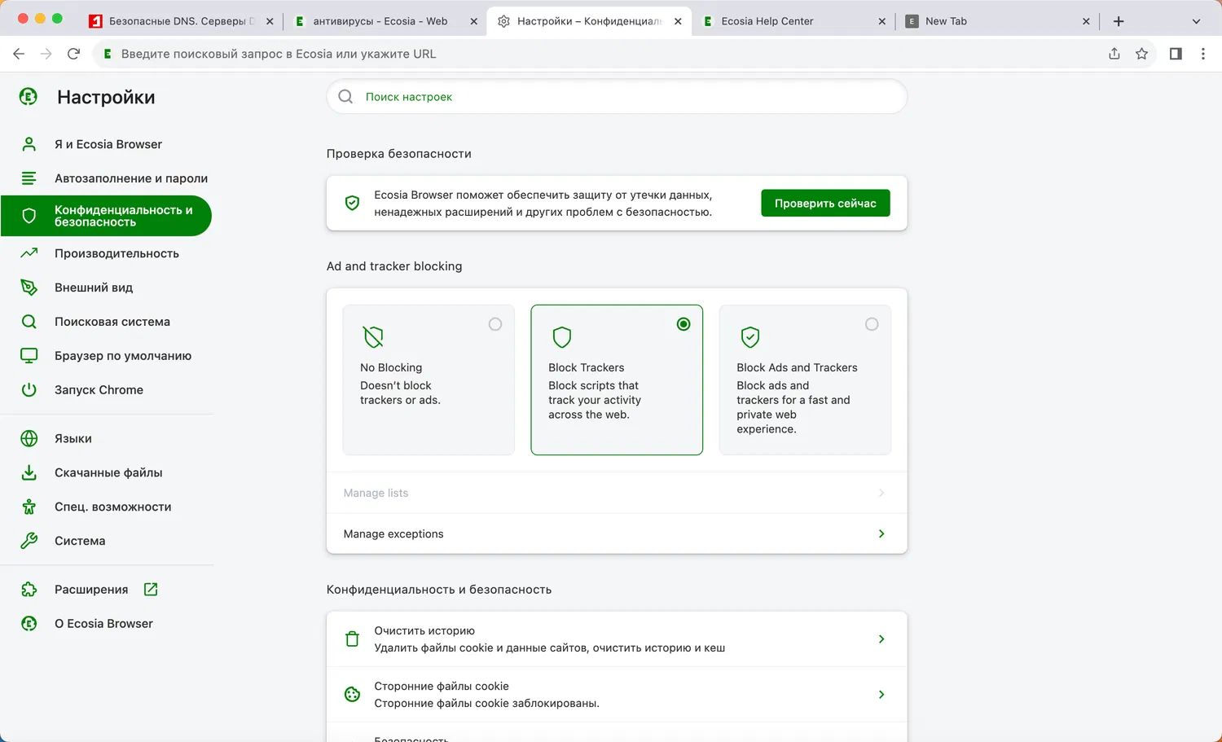This screenshot has height=742, width=1222.
Task: Click the new tab plus icon
Action: [1119, 21]
